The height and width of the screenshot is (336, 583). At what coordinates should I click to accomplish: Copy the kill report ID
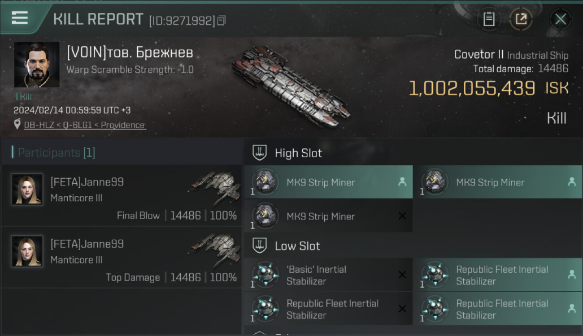(x=222, y=21)
